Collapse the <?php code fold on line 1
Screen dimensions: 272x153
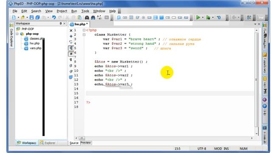84,30
